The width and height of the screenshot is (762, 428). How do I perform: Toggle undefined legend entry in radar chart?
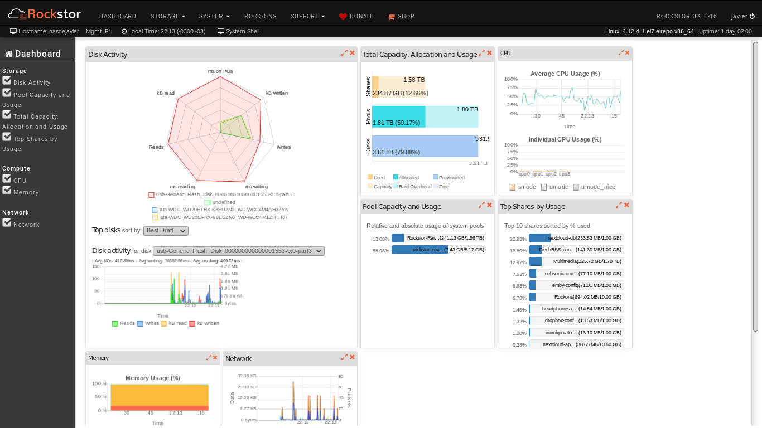click(x=220, y=202)
